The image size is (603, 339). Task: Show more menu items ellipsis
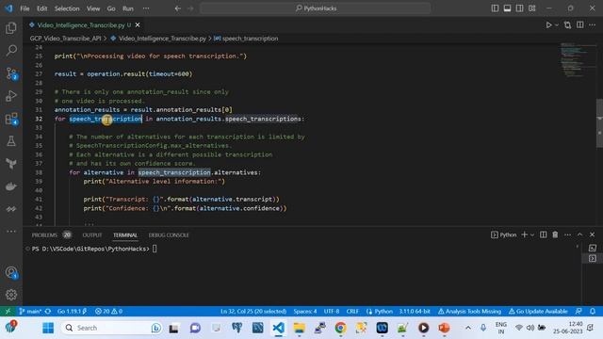pos(146,8)
